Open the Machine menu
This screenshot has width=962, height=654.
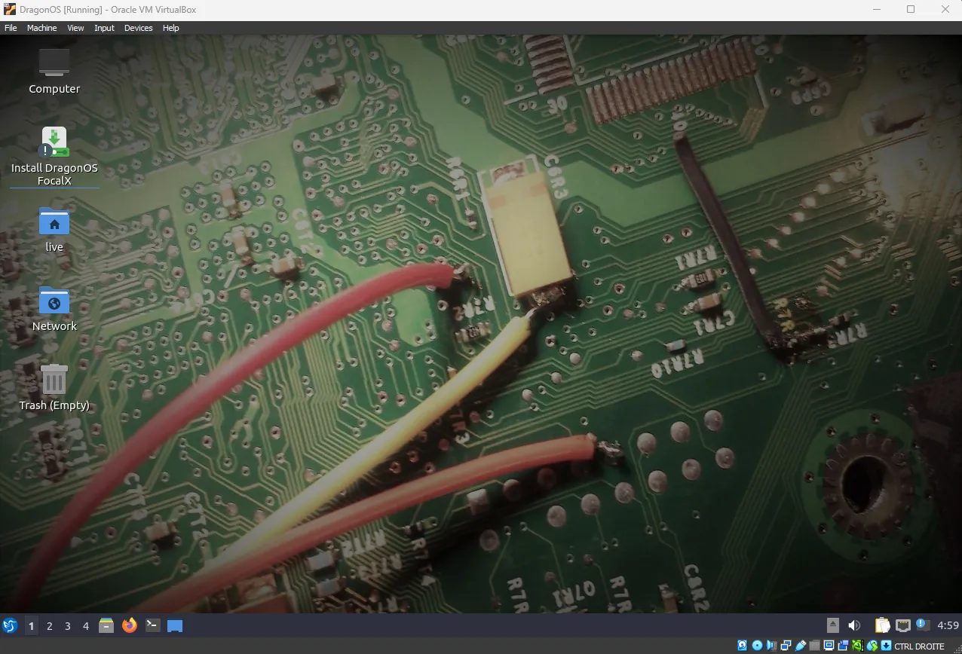(41, 28)
